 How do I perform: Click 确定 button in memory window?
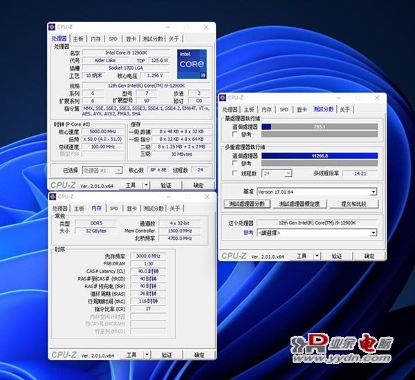tap(199, 355)
